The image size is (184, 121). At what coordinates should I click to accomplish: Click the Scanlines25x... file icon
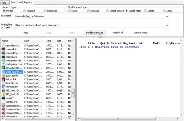[x=3, y=109]
